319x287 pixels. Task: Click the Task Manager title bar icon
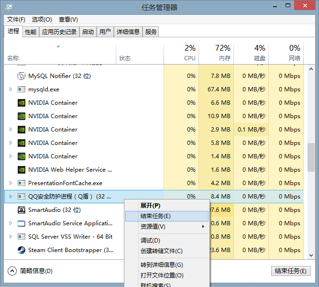click(x=9, y=8)
